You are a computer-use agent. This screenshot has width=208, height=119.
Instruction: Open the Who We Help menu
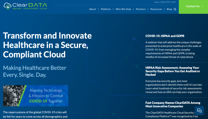[123, 9]
